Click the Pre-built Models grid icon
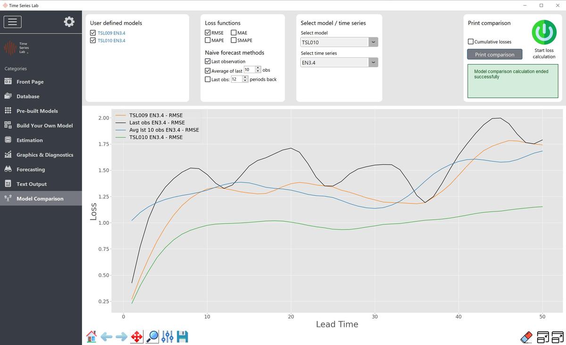The image size is (566, 345). tap(8, 111)
